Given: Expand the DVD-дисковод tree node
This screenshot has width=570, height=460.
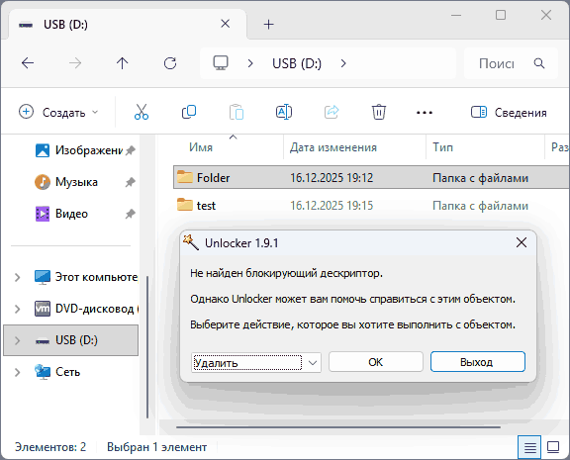Looking at the screenshot, I should point(17,310).
